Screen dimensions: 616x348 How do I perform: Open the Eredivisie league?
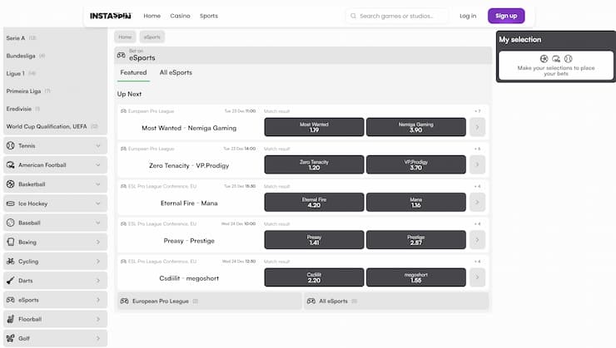tap(55, 109)
